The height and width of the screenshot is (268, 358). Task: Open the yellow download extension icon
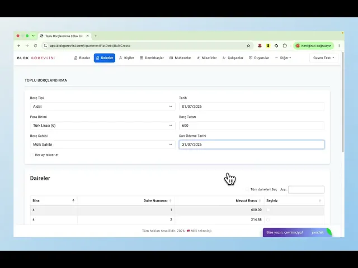coord(268,46)
